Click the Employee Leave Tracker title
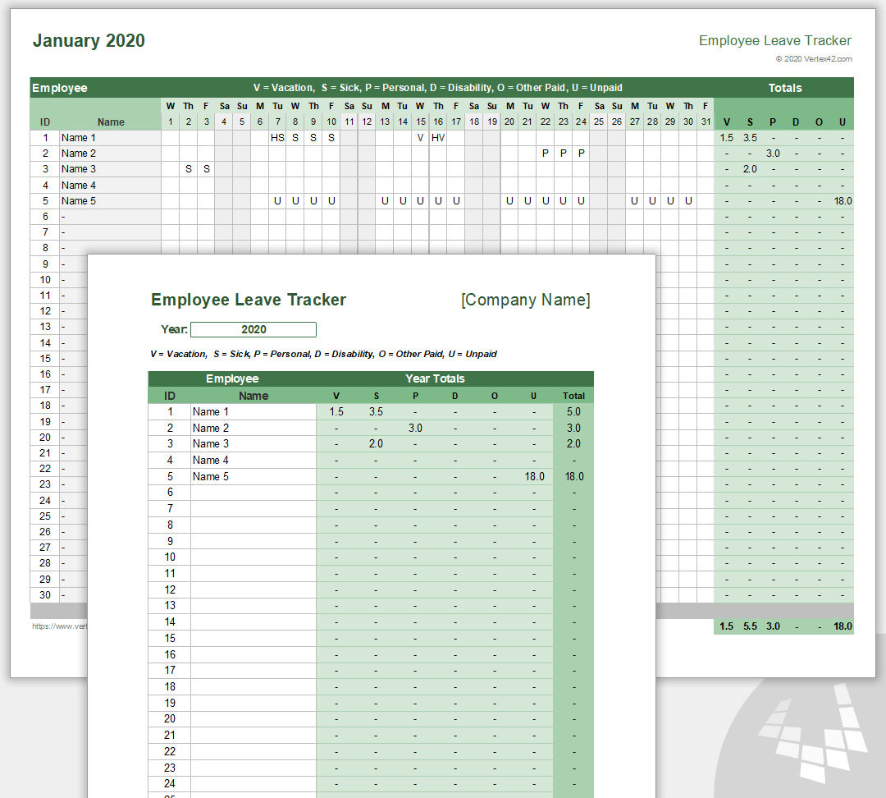The image size is (886, 798). click(x=249, y=300)
